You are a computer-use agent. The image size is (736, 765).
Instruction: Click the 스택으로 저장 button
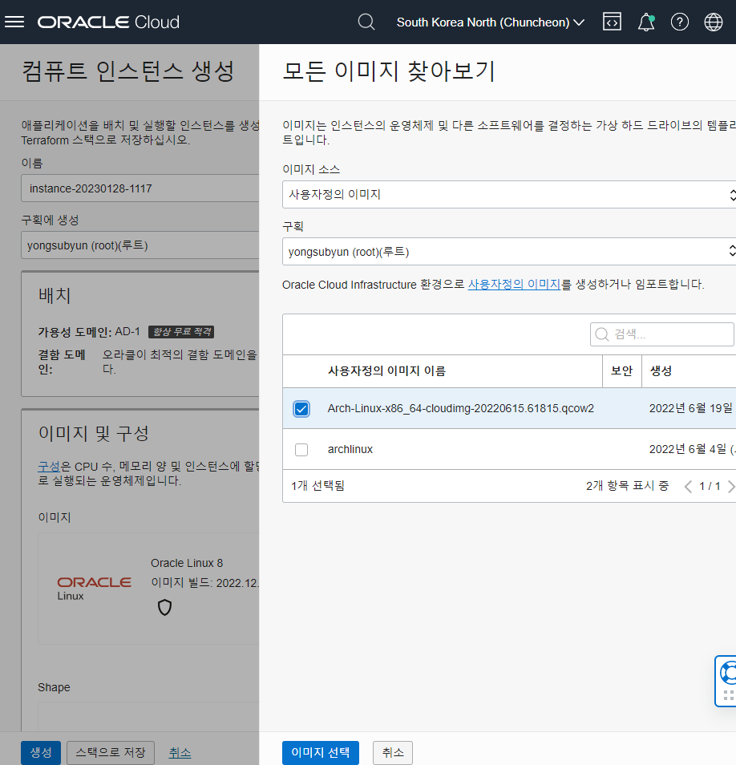coord(111,752)
